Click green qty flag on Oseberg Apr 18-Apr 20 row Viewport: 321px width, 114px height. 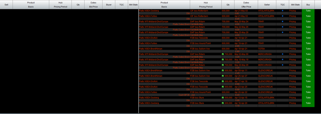tap(223, 103)
